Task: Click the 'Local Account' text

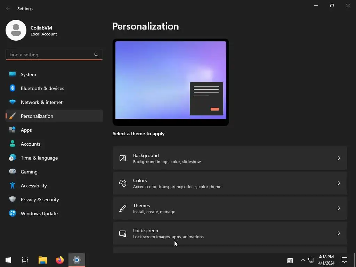Action: (x=43, y=34)
